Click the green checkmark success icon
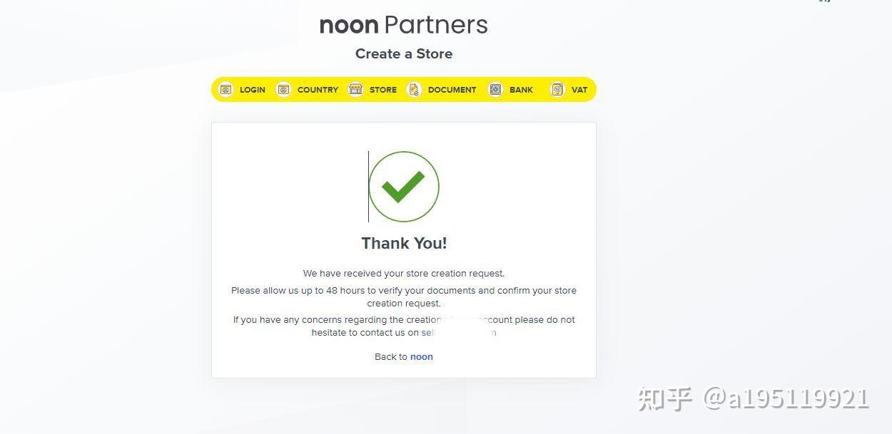892x434 pixels. click(x=404, y=186)
